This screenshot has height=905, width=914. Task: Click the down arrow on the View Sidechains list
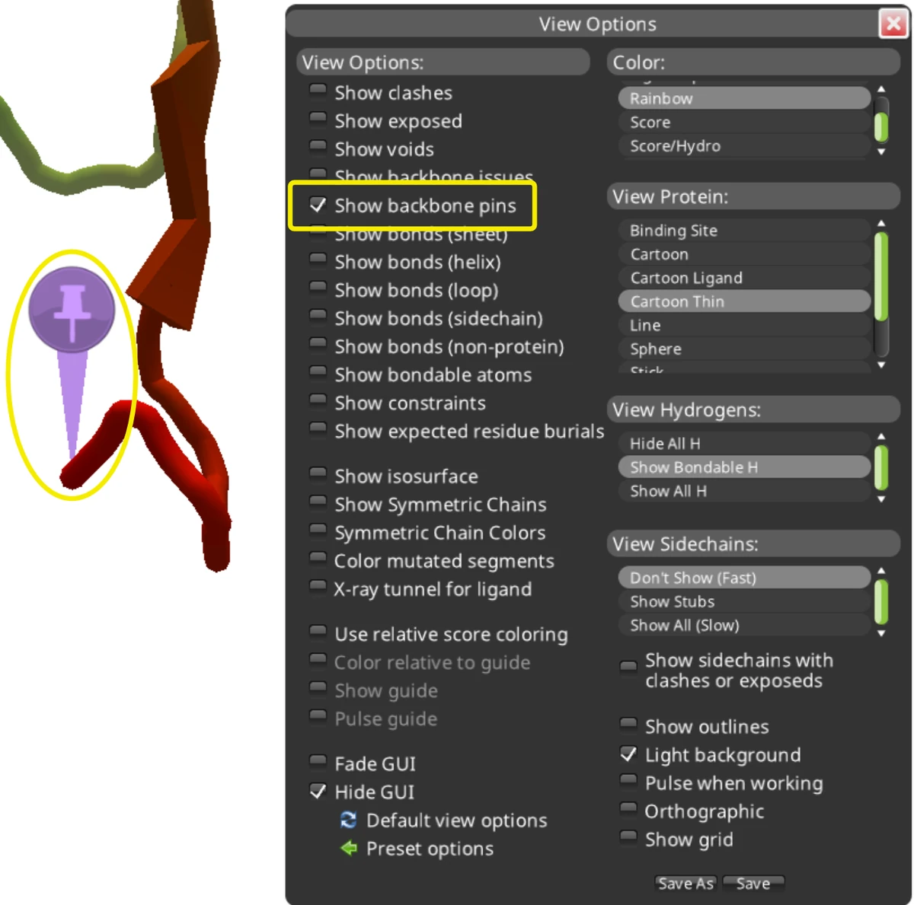click(881, 633)
